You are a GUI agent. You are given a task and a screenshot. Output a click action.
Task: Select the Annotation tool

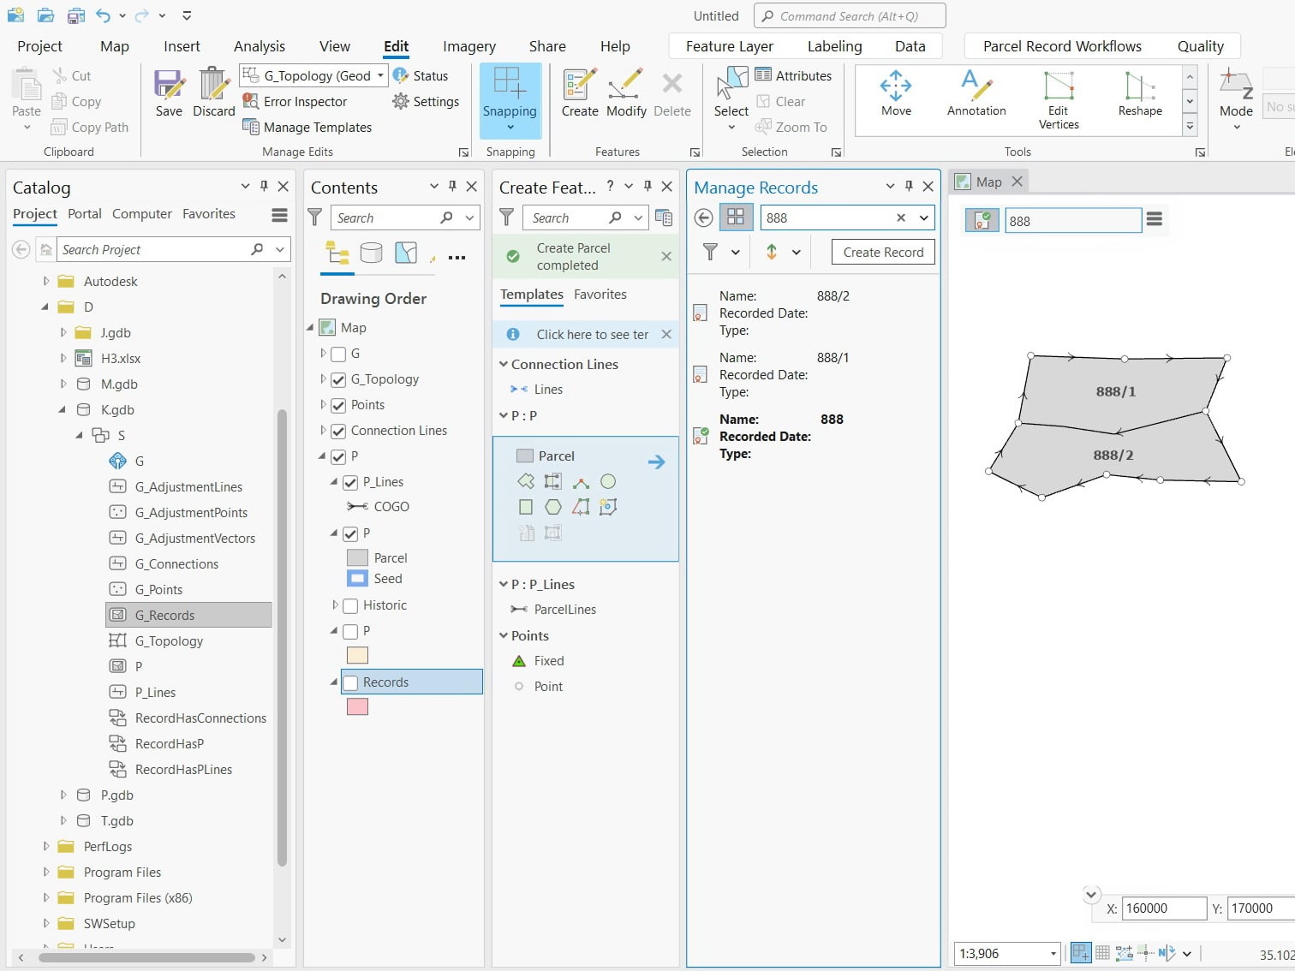click(x=976, y=94)
